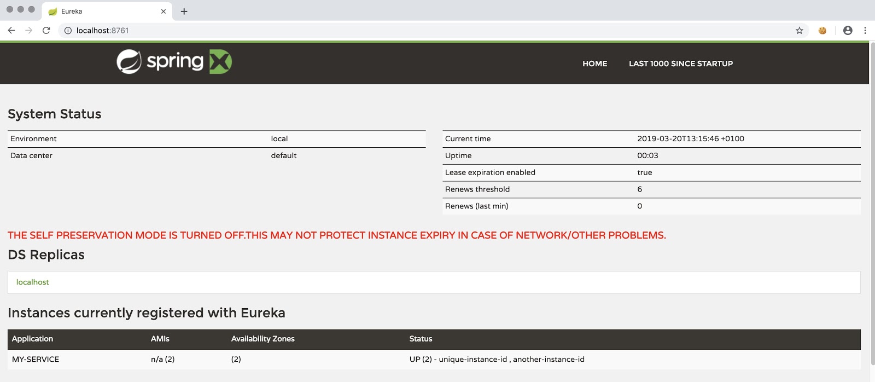Viewport: 875px width, 382px height.
Task: Click the Renews threshold value 6
Action: coord(640,189)
